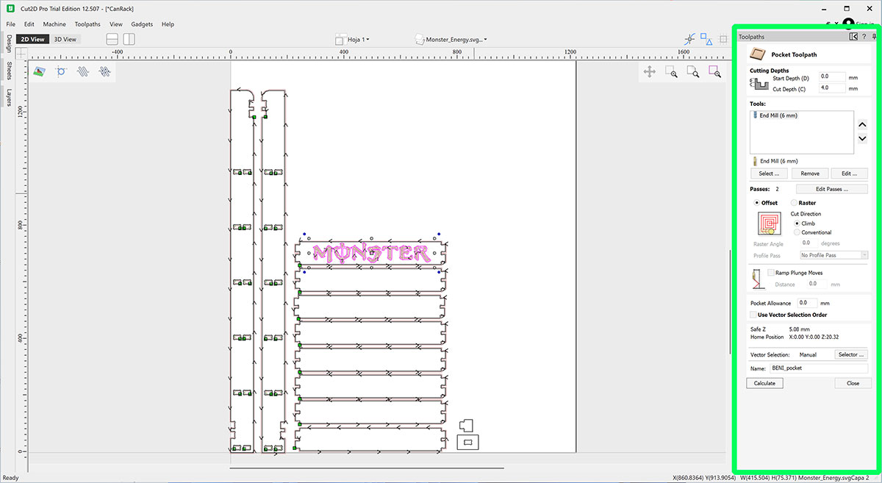Open the File menu
The image size is (882, 483).
click(x=10, y=24)
